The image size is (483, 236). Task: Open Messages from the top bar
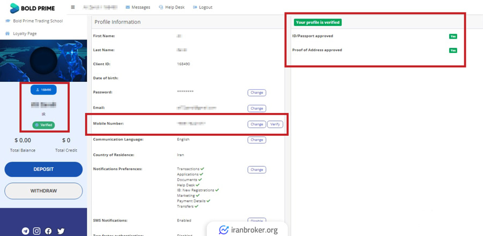pyautogui.click(x=138, y=7)
